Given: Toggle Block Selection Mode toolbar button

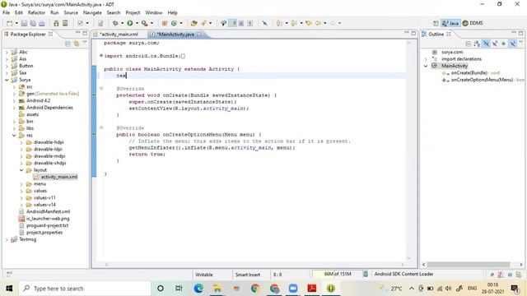Looking at the screenshot, I should pyautogui.click(x=241, y=23).
